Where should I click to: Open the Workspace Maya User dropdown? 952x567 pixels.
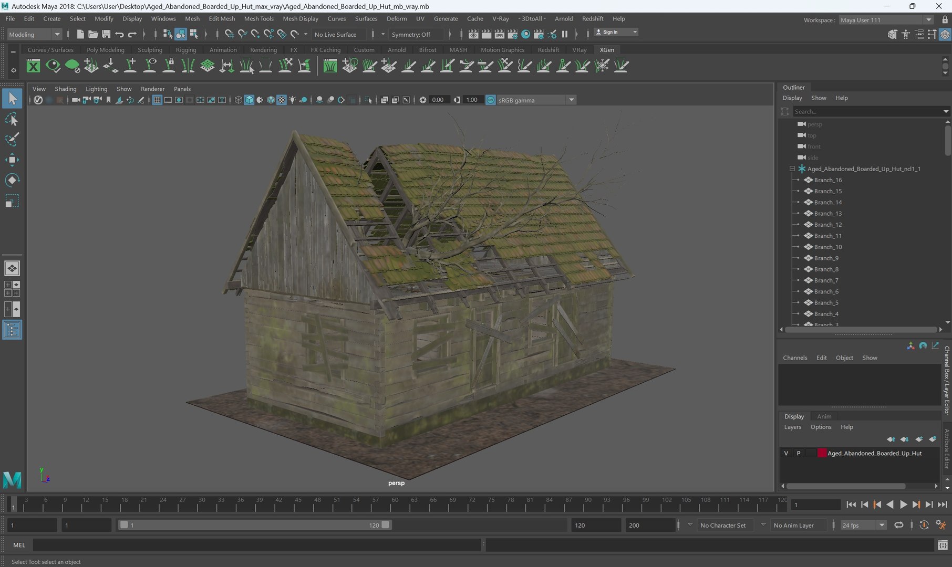tap(885, 20)
